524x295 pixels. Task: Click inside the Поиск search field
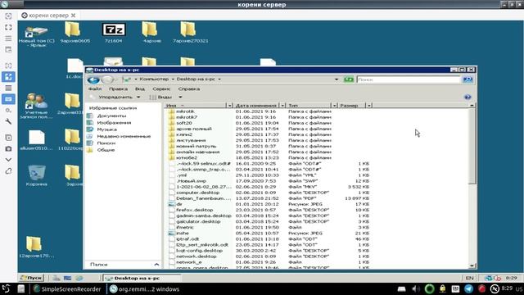pos(409,79)
